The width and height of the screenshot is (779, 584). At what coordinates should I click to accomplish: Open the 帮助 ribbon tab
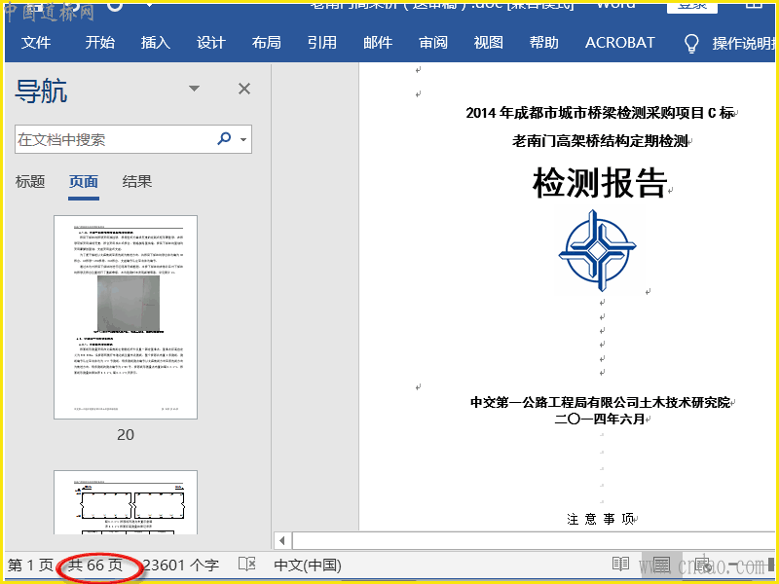tap(544, 43)
